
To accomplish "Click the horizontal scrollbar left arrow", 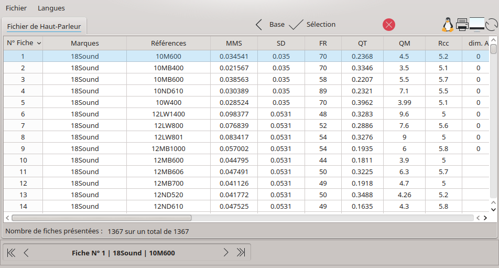I will tap(7, 218).
